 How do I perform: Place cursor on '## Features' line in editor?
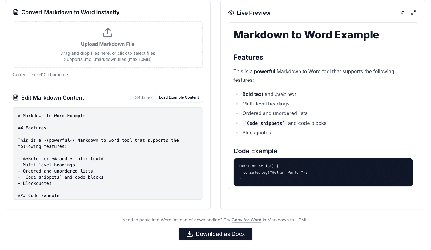coord(32,128)
